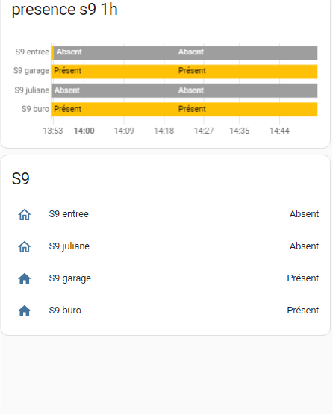Click the S9 juliane home outline icon

(x=25, y=246)
